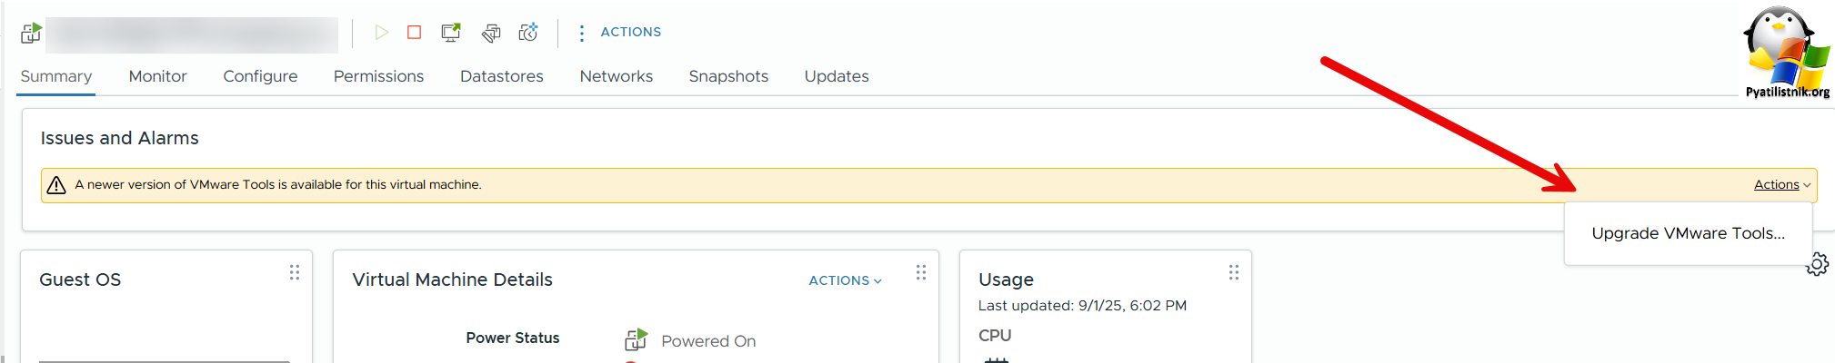Click the Edit Settings icon
The height and width of the screenshot is (363, 1835).
click(x=491, y=34)
